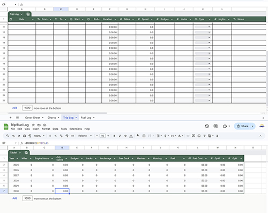Toggle italic formatting
This screenshot has height=213, width=268.
pyautogui.click(x=120, y=136)
